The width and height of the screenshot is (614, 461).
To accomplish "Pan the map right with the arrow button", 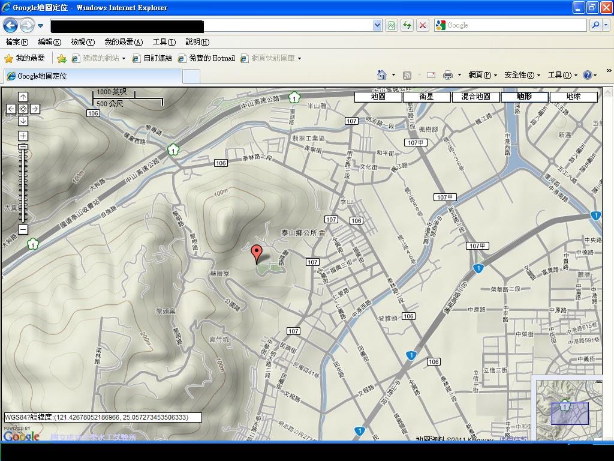I will 35,109.
